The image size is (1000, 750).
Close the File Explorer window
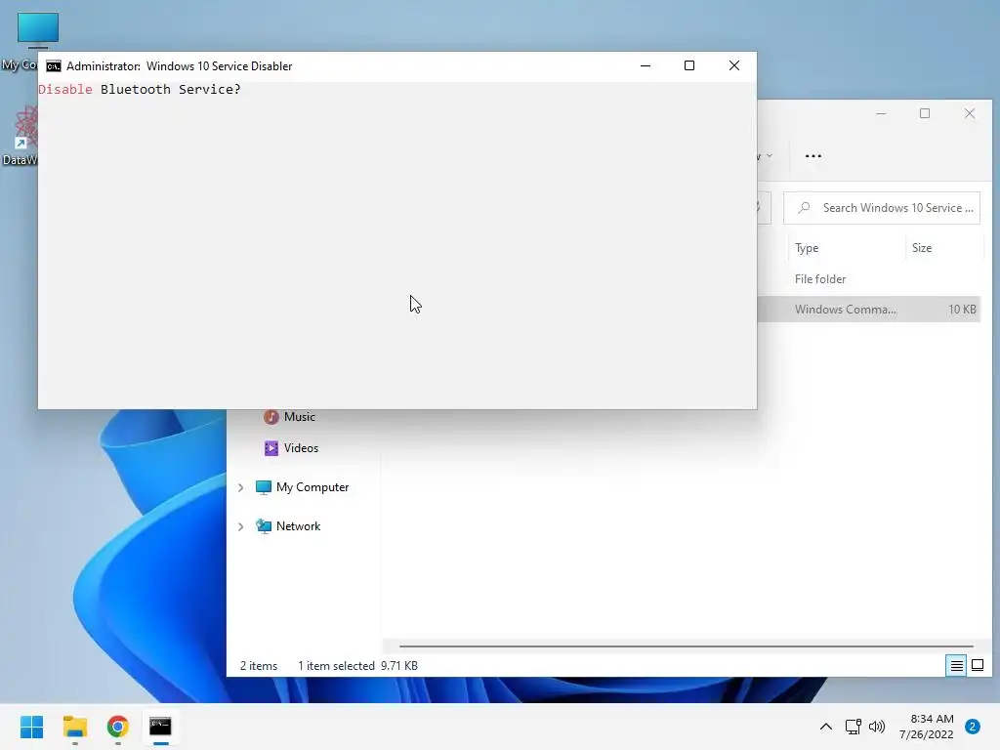[x=970, y=113]
